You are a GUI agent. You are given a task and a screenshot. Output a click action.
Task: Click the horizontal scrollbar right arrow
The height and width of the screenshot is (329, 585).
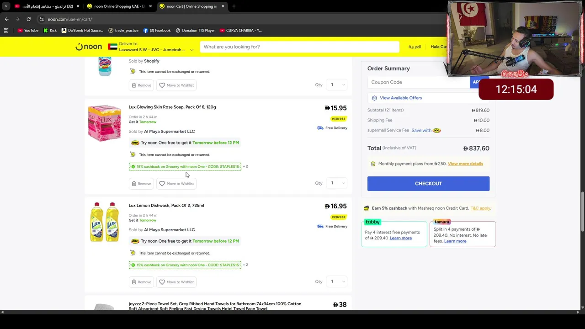(579, 312)
